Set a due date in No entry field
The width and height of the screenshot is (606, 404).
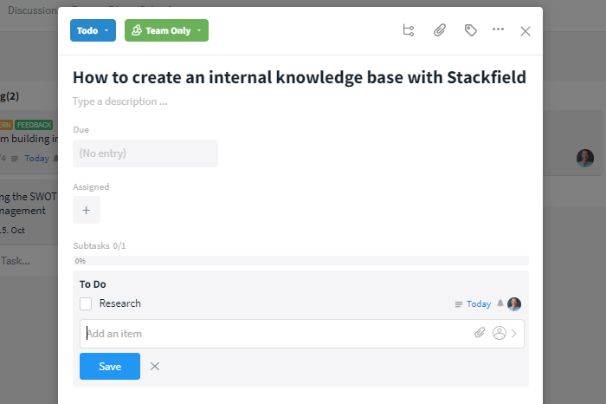(x=145, y=153)
